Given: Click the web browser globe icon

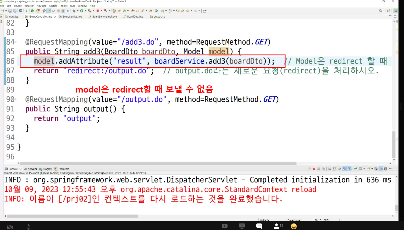Looking at the screenshot, I should point(156,11).
